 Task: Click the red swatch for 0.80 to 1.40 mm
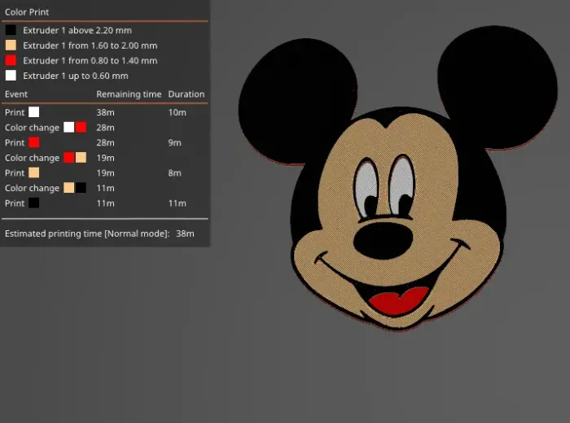pyautogui.click(x=11, y=60)
